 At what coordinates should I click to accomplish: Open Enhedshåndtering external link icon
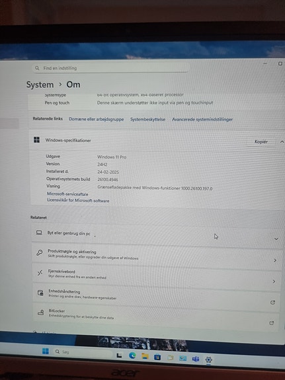[x=272, y=302]
